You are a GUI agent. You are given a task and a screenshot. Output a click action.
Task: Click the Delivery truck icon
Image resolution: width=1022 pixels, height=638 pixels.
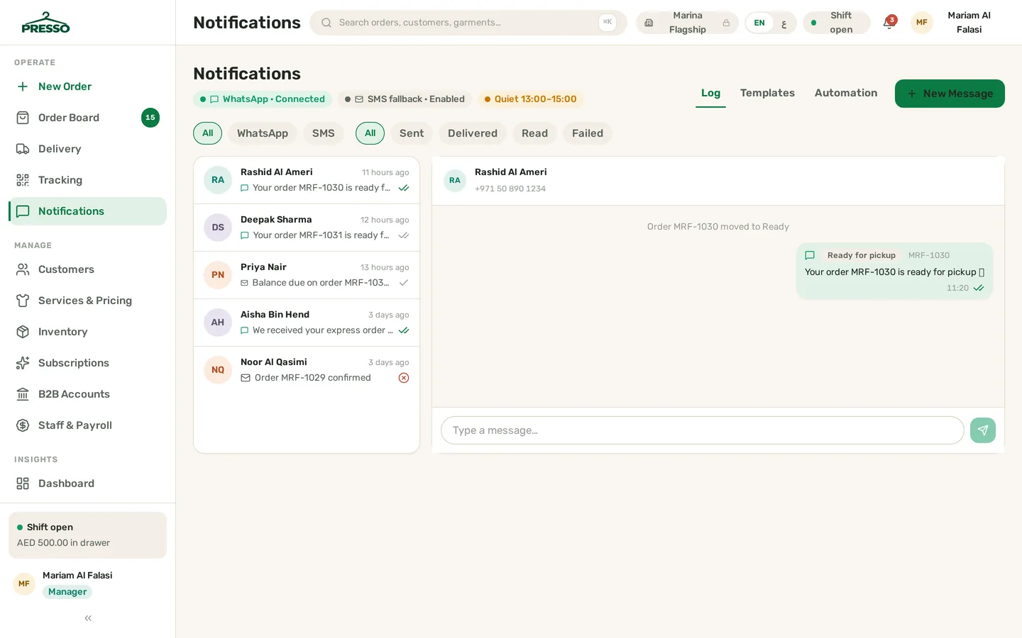tap(23, 149)
